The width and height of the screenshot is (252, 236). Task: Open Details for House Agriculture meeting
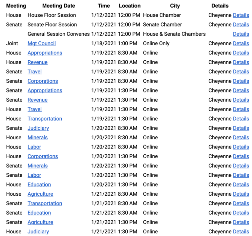(x=241, y=194)
